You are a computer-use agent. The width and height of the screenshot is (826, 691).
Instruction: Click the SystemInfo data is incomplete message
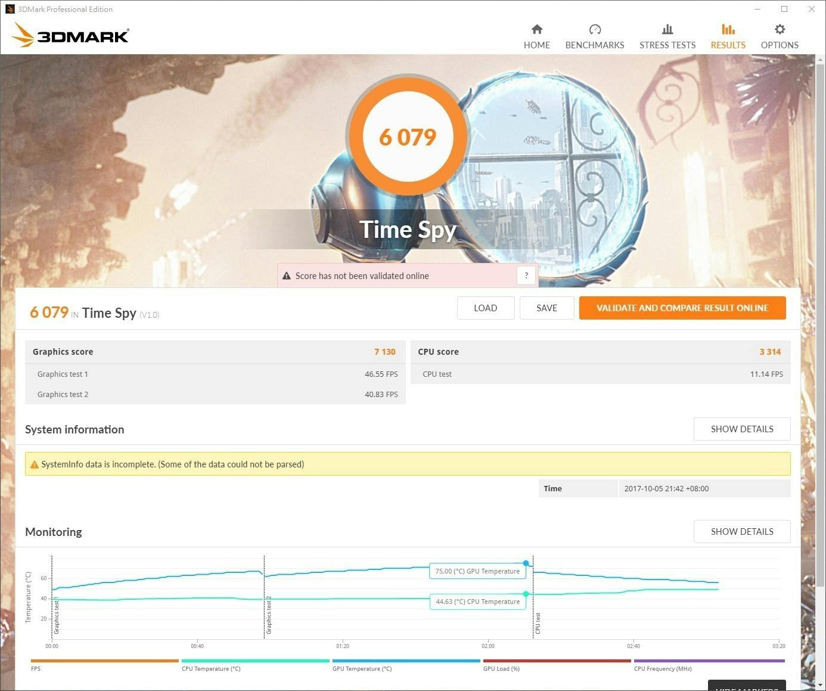(173, 464)
